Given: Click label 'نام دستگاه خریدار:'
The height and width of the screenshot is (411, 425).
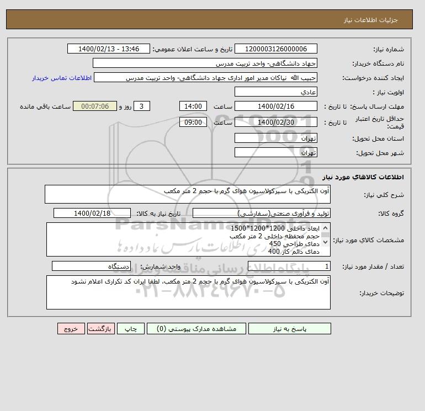Looking at the screenshot, I should pyautogui.click(x=378, y=63).
